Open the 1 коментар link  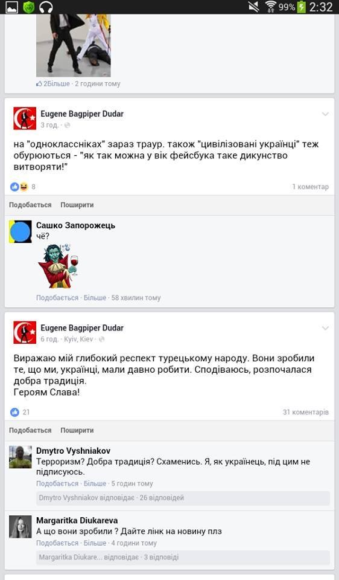click(311, 187)
